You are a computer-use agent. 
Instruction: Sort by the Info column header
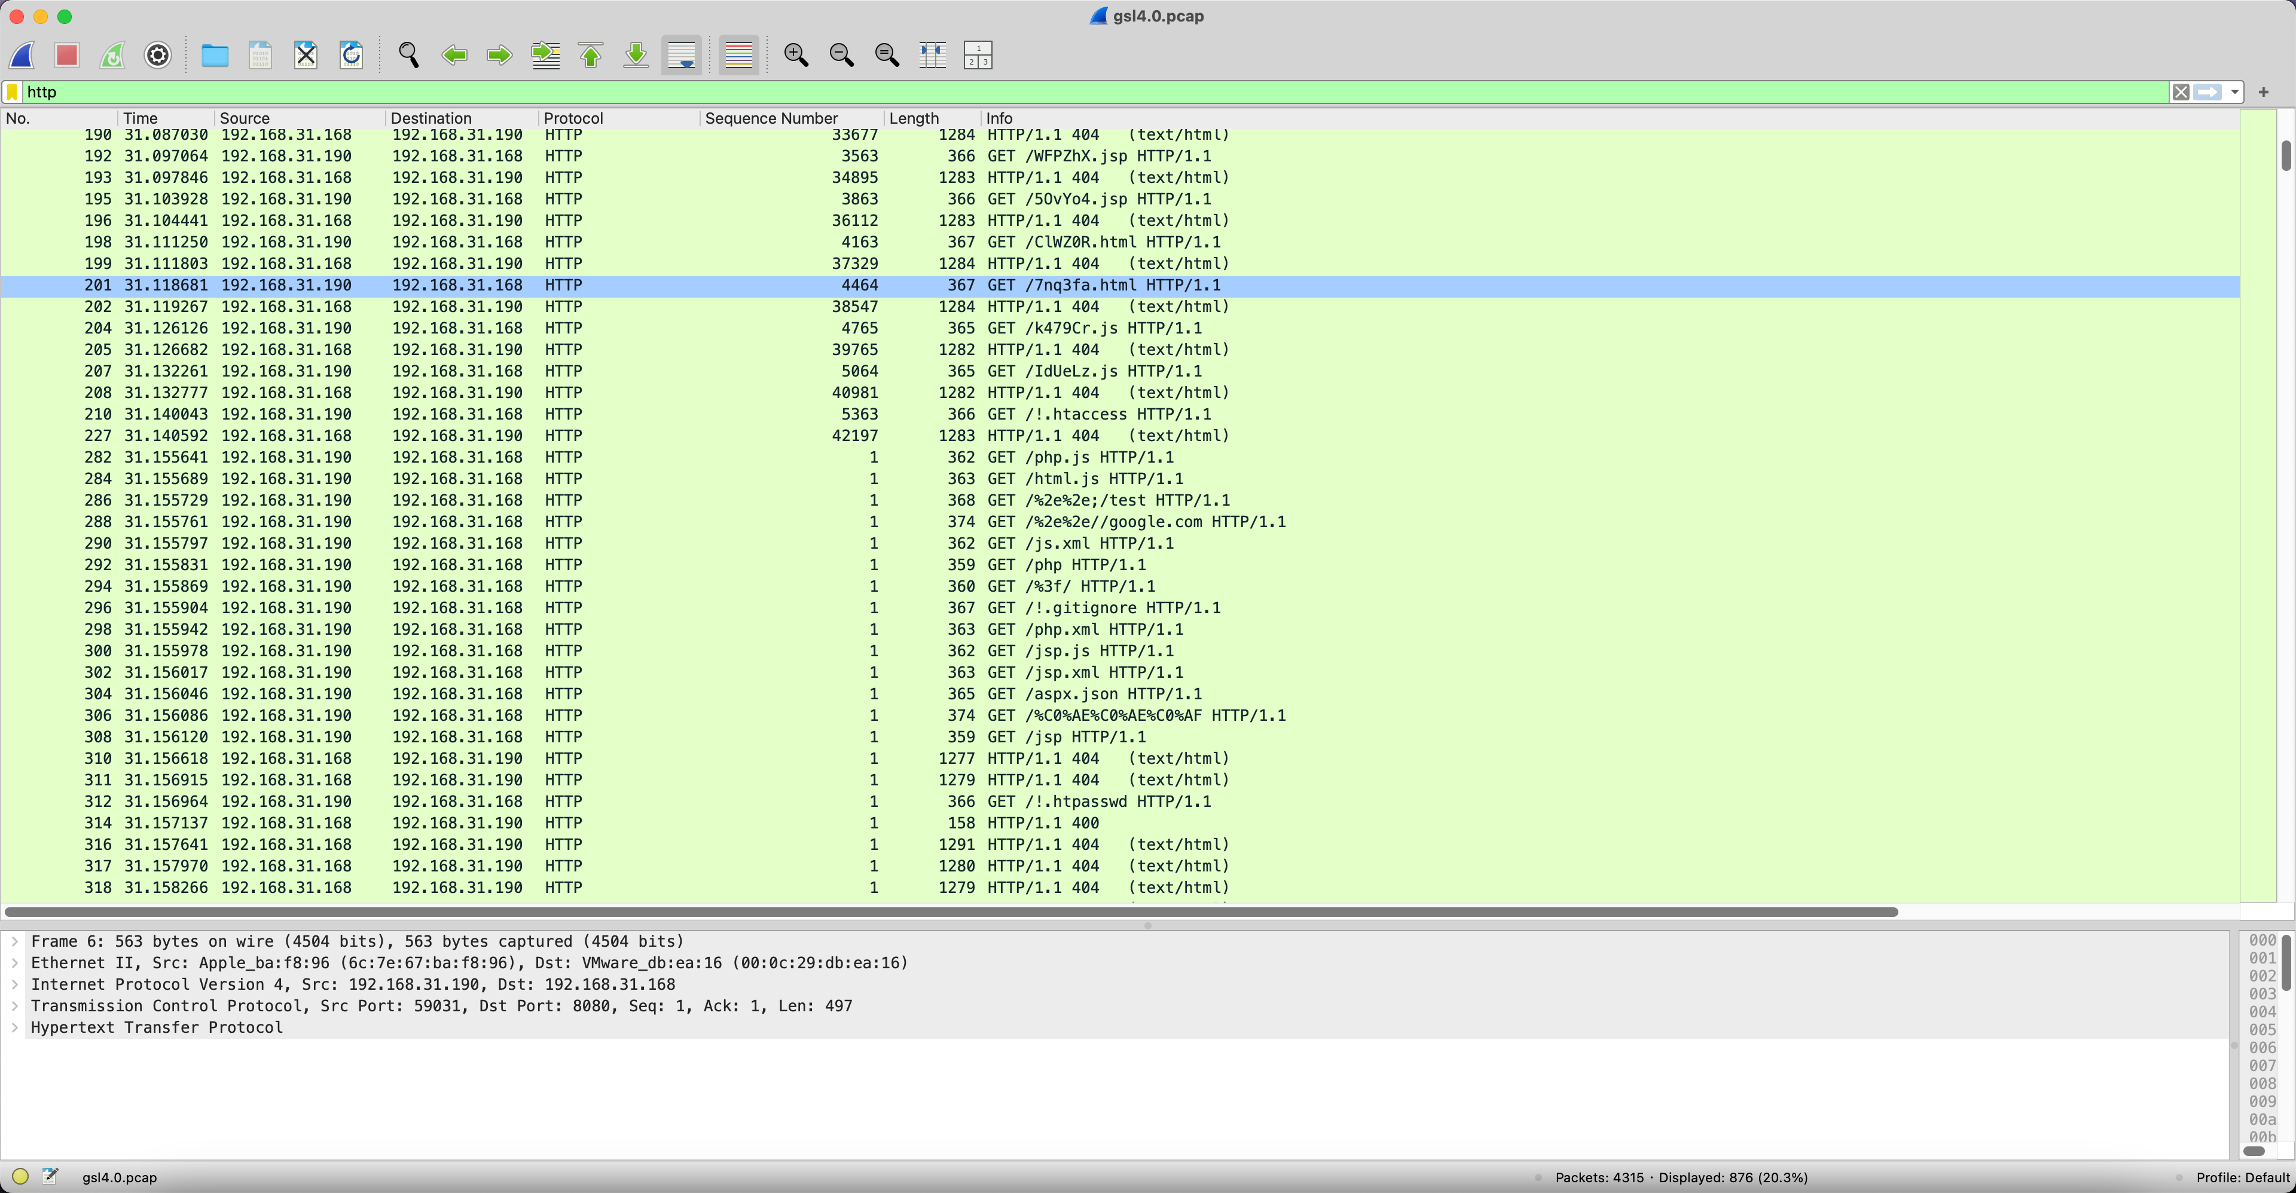click(x=1610, y=118)
